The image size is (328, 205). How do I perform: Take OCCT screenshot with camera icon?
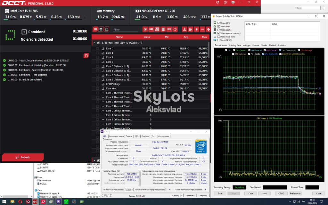coord(233,2)
